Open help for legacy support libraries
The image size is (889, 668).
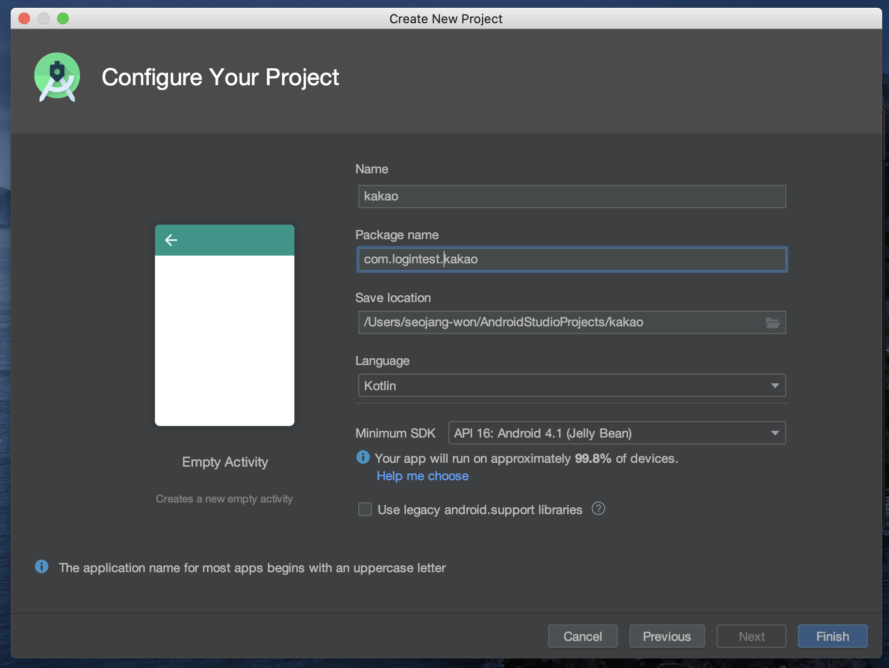[x=598, y=509]
